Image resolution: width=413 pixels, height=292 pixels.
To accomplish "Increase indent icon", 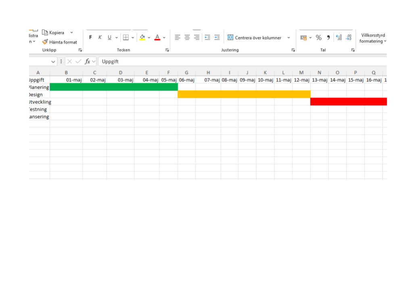I will coord(217,38).
